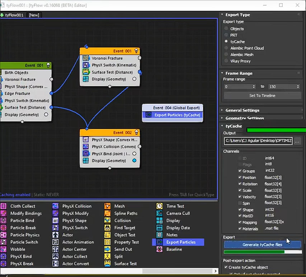Click the Display (Geometry) color circle in orange Event 001

tap(134, 79)
